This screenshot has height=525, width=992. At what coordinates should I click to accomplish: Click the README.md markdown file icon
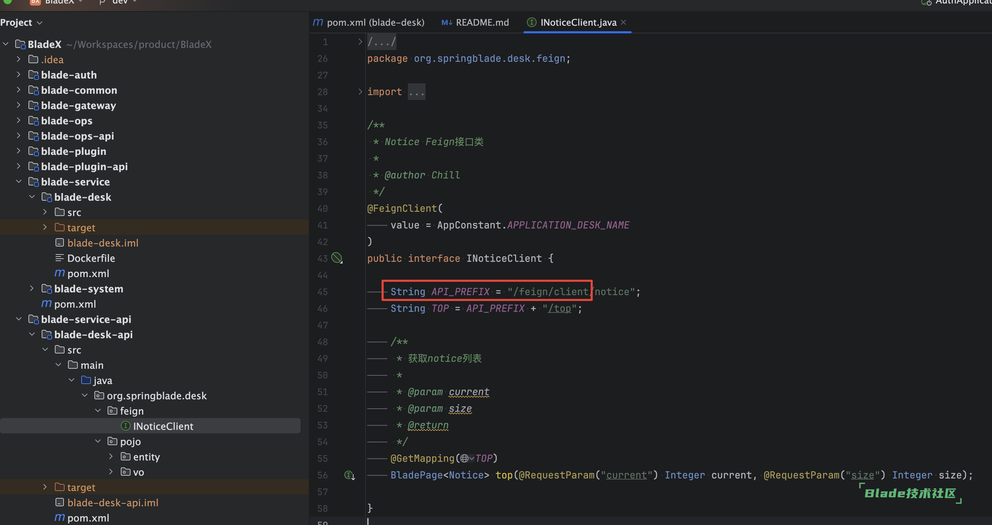[x=447, y=22]
